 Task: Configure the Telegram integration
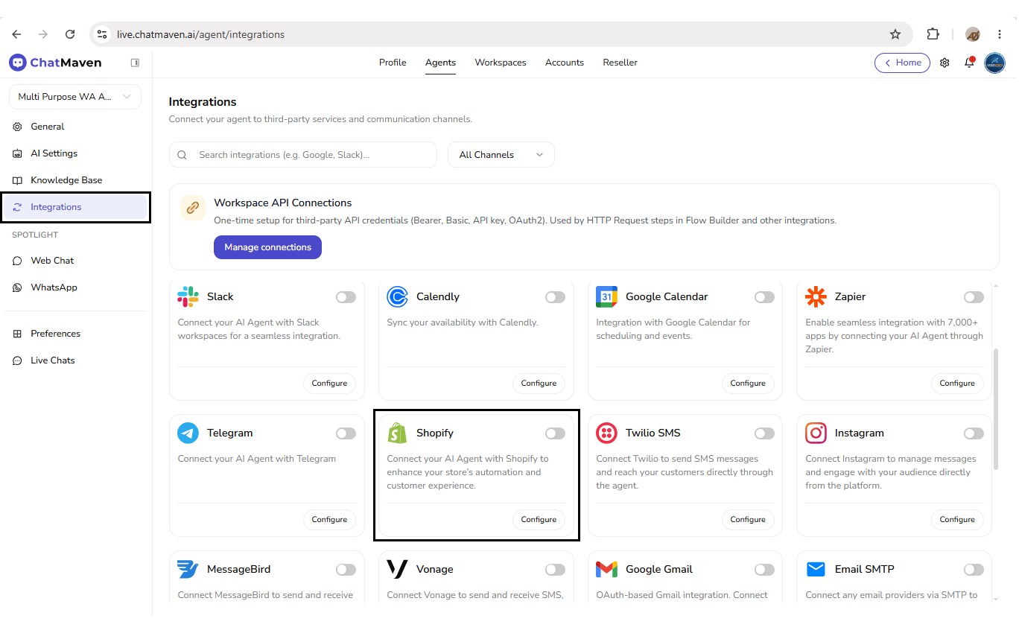(329, 519)
